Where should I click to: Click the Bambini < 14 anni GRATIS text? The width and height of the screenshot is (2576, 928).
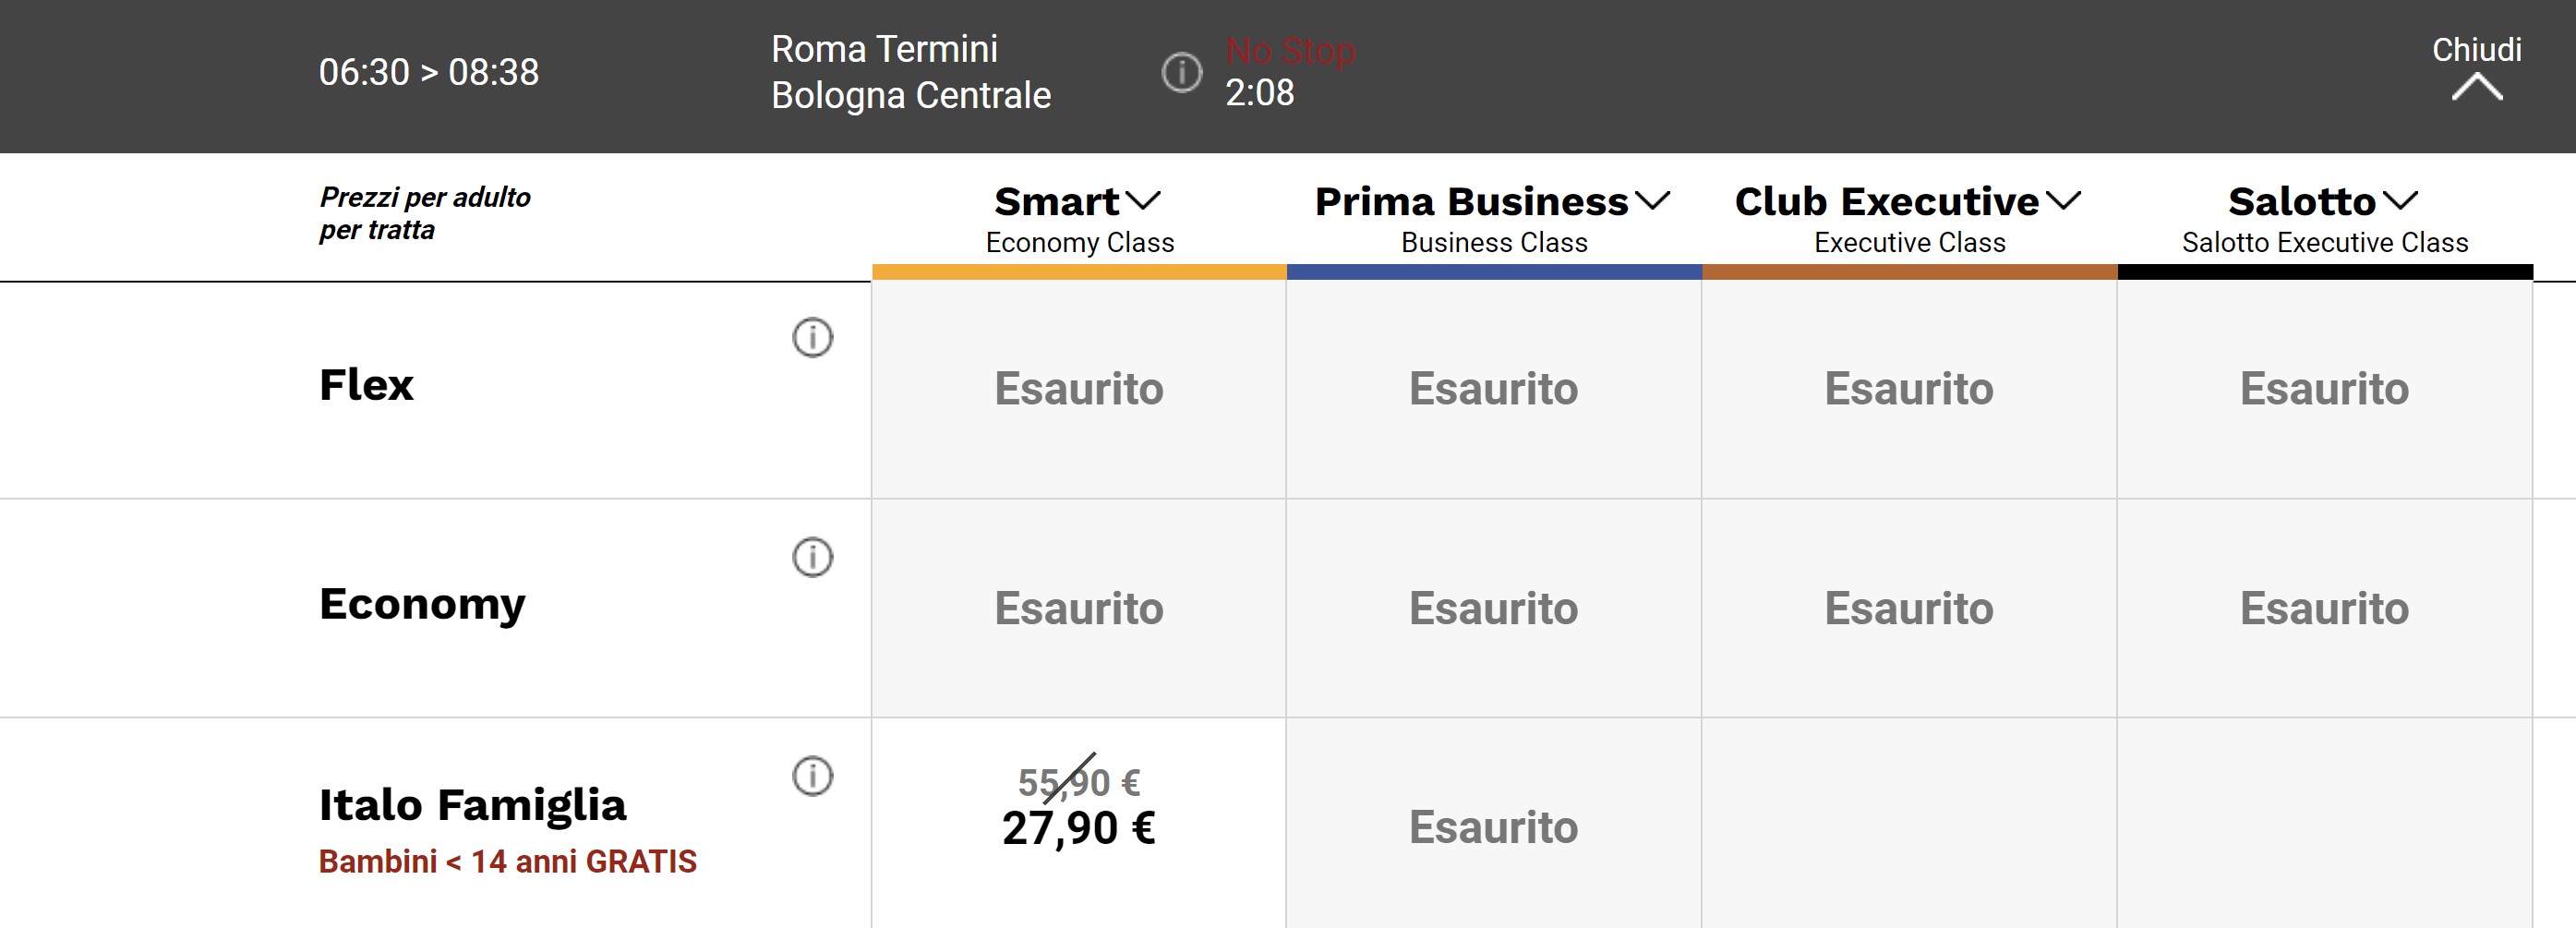tap(507, 861)
